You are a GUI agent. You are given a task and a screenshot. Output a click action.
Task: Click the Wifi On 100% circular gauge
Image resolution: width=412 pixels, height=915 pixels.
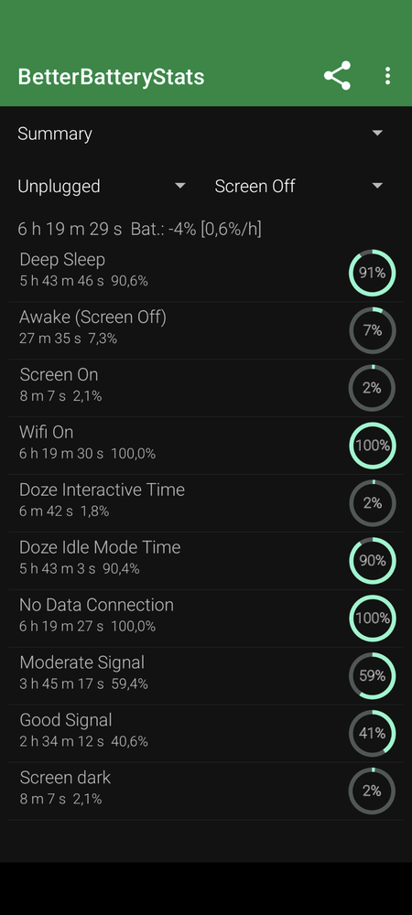(x=373, y=446)
